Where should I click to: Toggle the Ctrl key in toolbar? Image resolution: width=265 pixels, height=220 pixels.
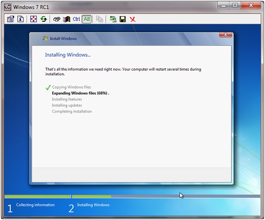pos(77,19)
